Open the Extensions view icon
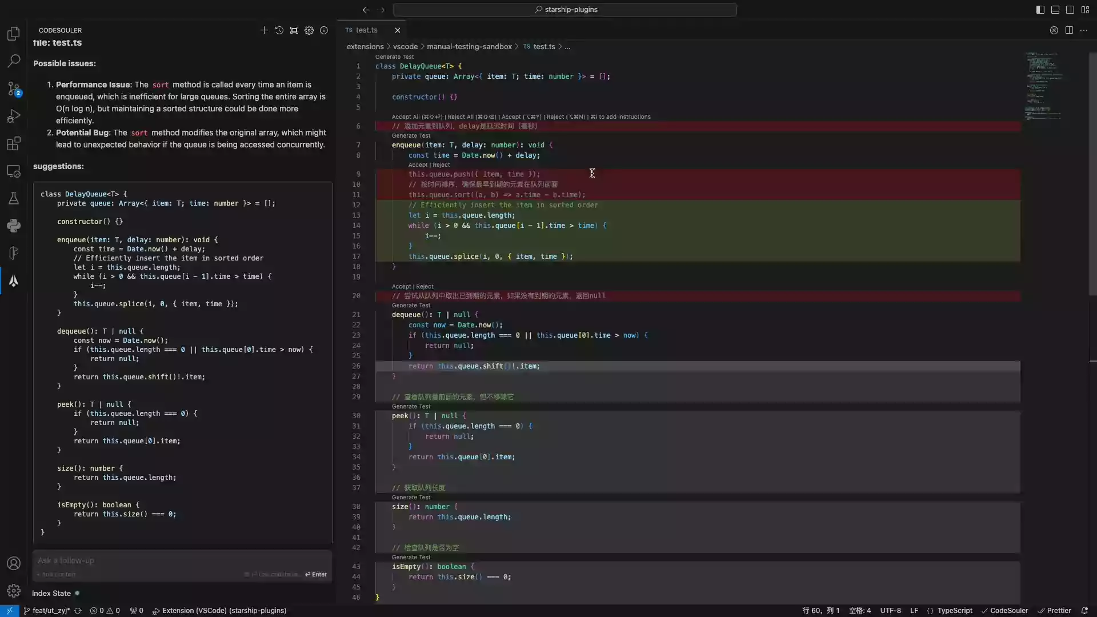The height and width of the screenshot is (617, 1097). point(14,143)
